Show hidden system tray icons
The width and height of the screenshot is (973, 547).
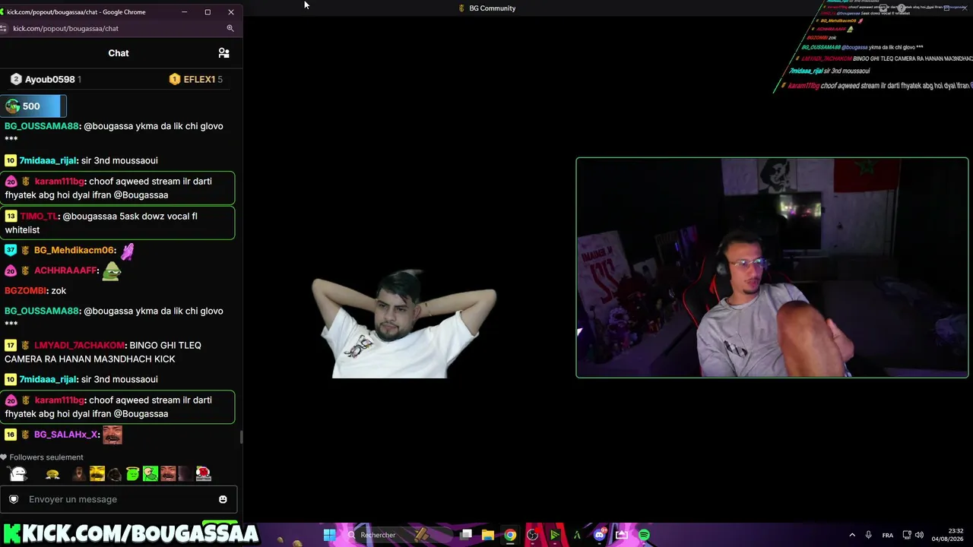coord(852,535)
